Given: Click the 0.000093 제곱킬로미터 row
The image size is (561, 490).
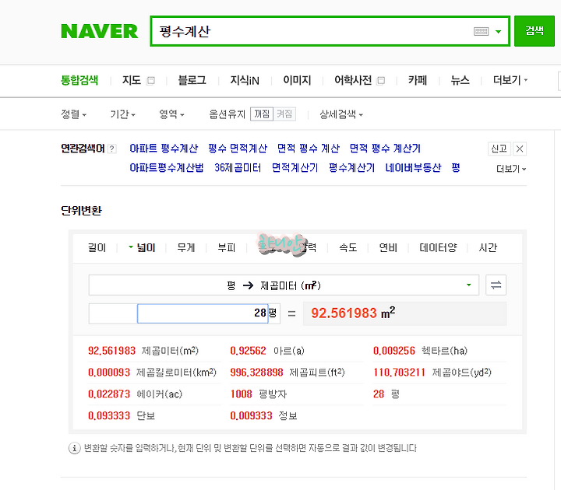Looking at the screenshot, I should [153, 373].
